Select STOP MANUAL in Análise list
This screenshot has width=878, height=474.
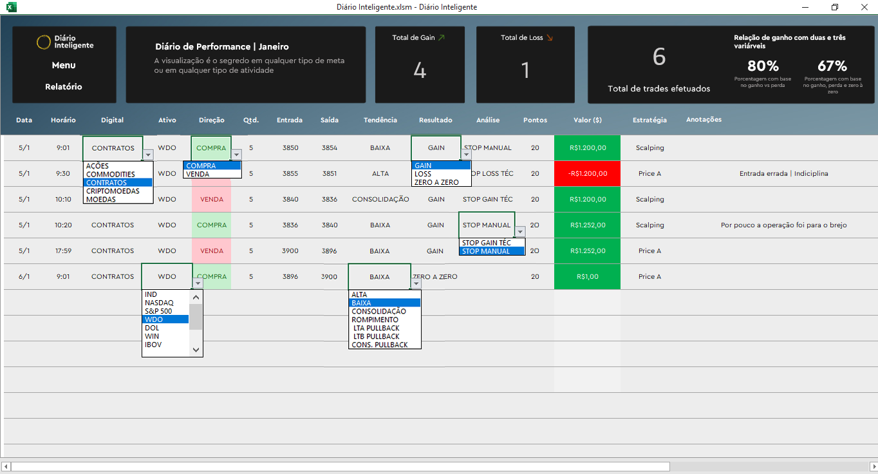click(x=492, y=251)
